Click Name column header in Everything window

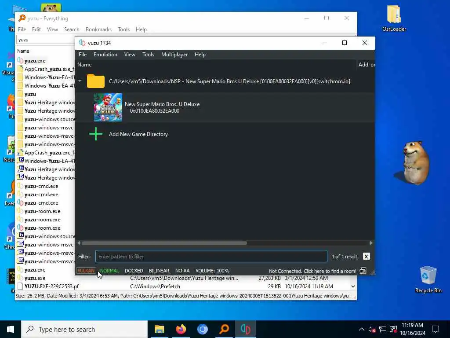click(23, 51)
